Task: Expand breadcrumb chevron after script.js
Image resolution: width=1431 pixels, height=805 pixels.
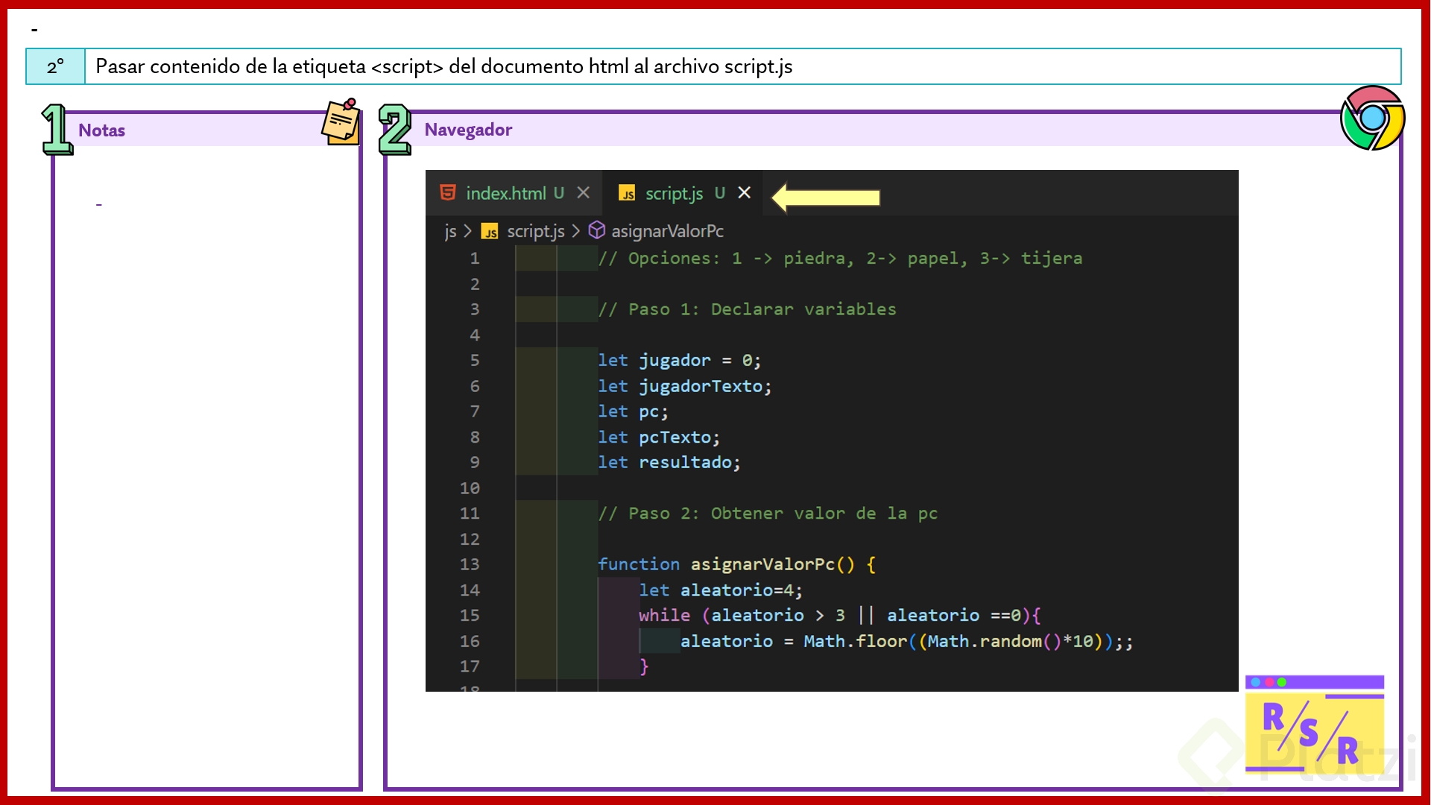Action: coord(575,231)
